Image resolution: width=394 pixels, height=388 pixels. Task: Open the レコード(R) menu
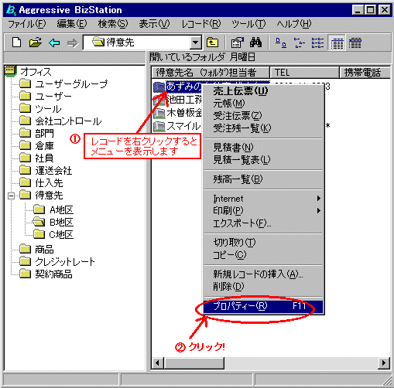tap(201, 24)
